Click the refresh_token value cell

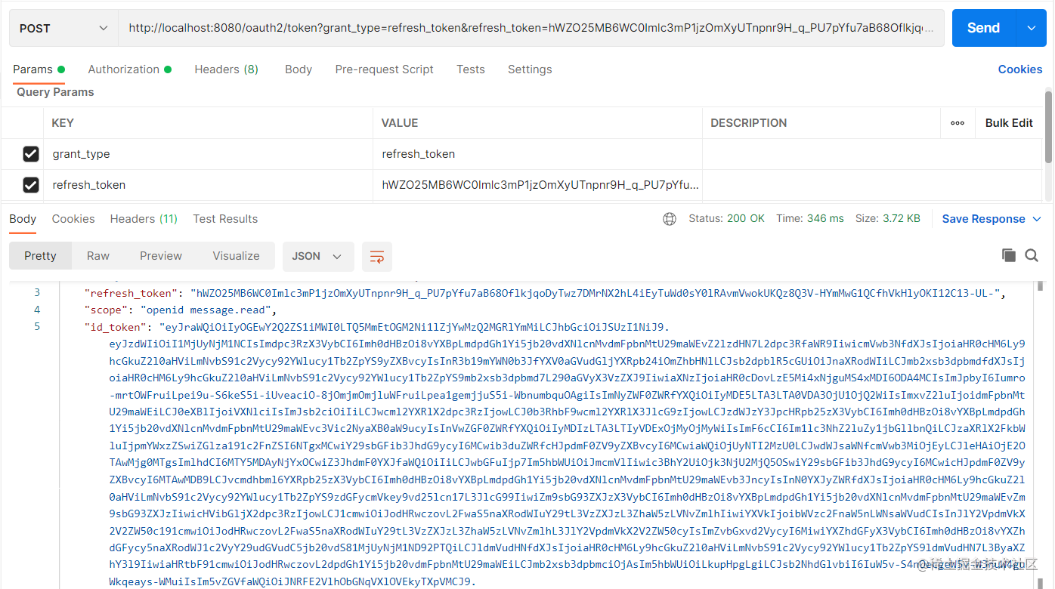[538, 185]
